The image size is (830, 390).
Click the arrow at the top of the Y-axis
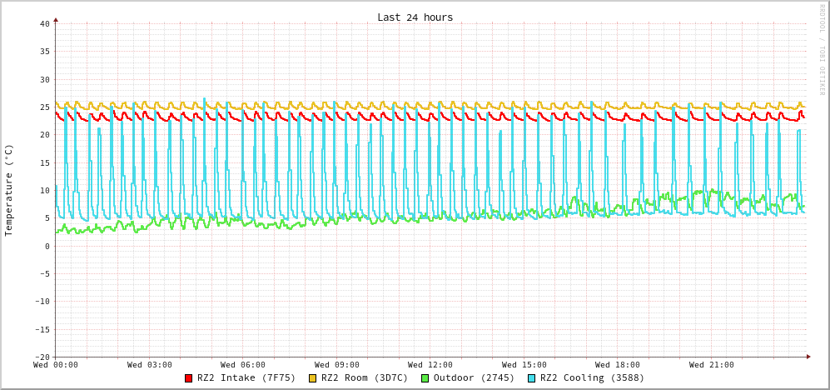click(56, 19)
